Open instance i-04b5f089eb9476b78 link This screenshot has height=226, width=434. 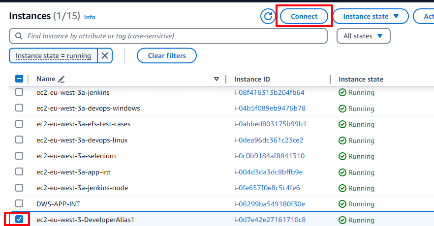[270, 108]
